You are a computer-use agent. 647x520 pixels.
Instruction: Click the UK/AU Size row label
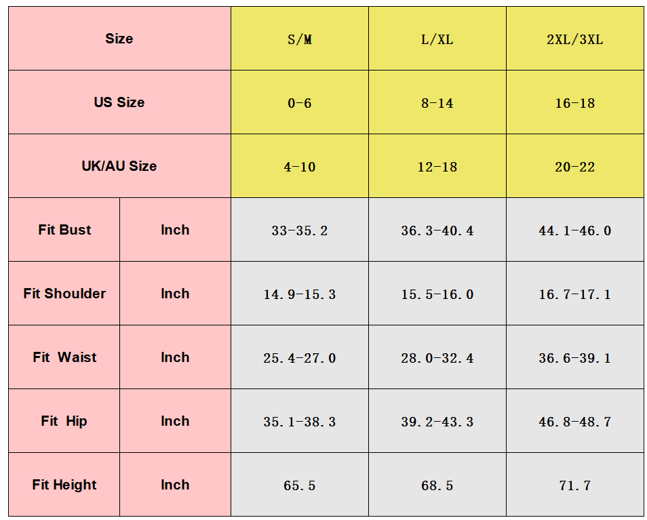coord(119,166)
